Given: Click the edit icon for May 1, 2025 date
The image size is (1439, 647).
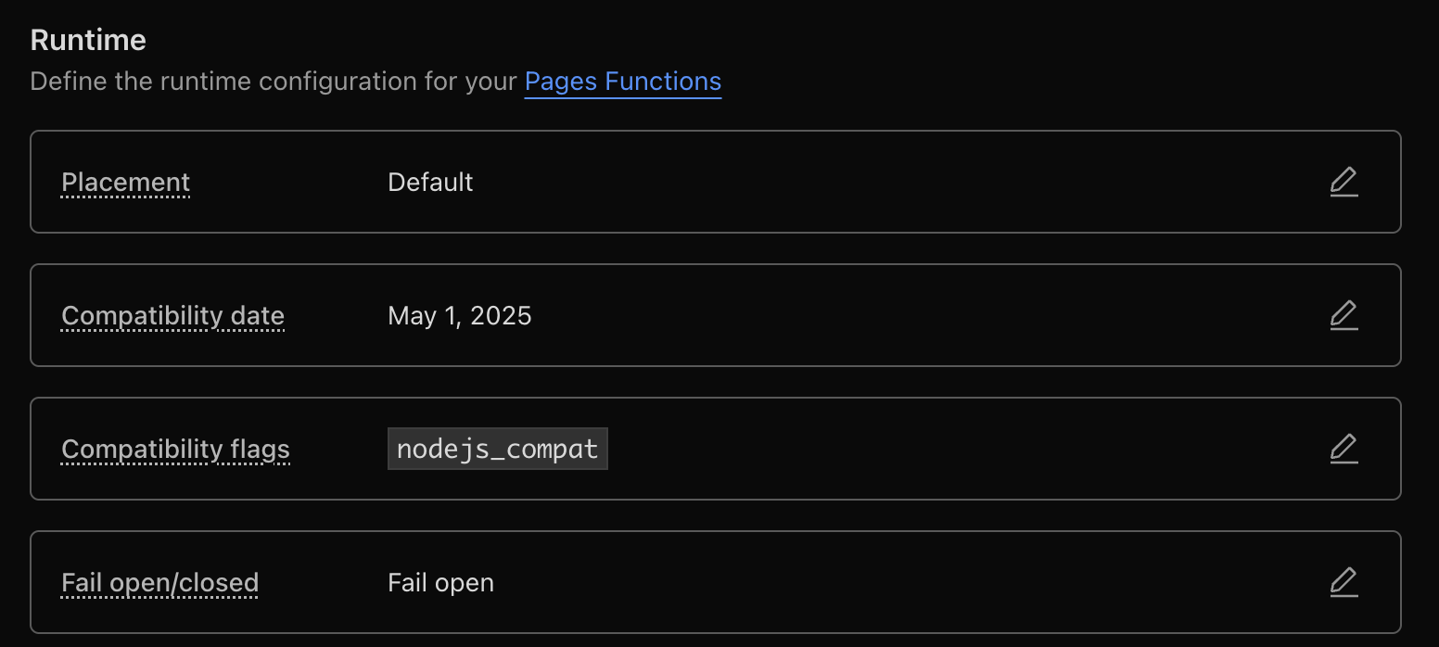Looking at the screenshot, I should tap(1343, 315).
